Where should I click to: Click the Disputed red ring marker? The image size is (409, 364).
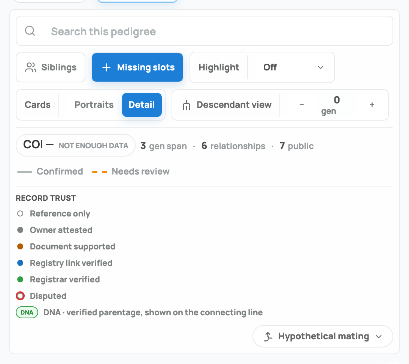click(x=20, y=296)
